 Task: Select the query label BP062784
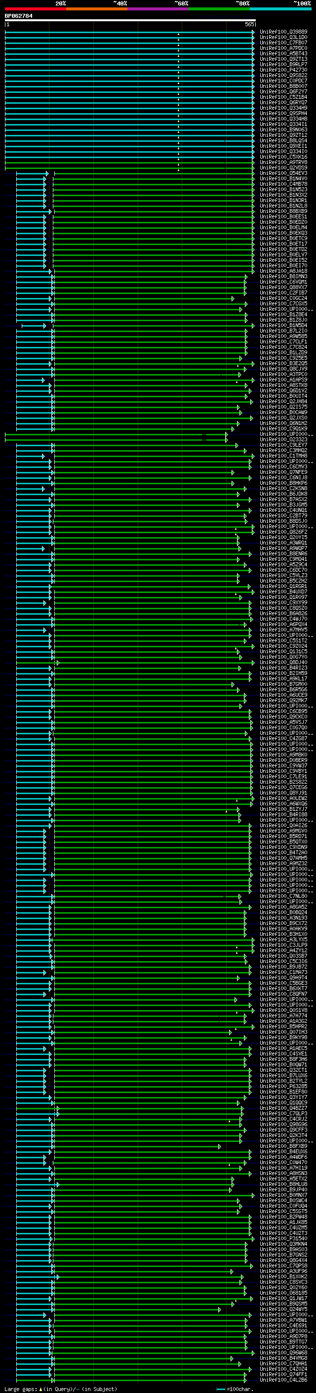click(x=18, y=16)
